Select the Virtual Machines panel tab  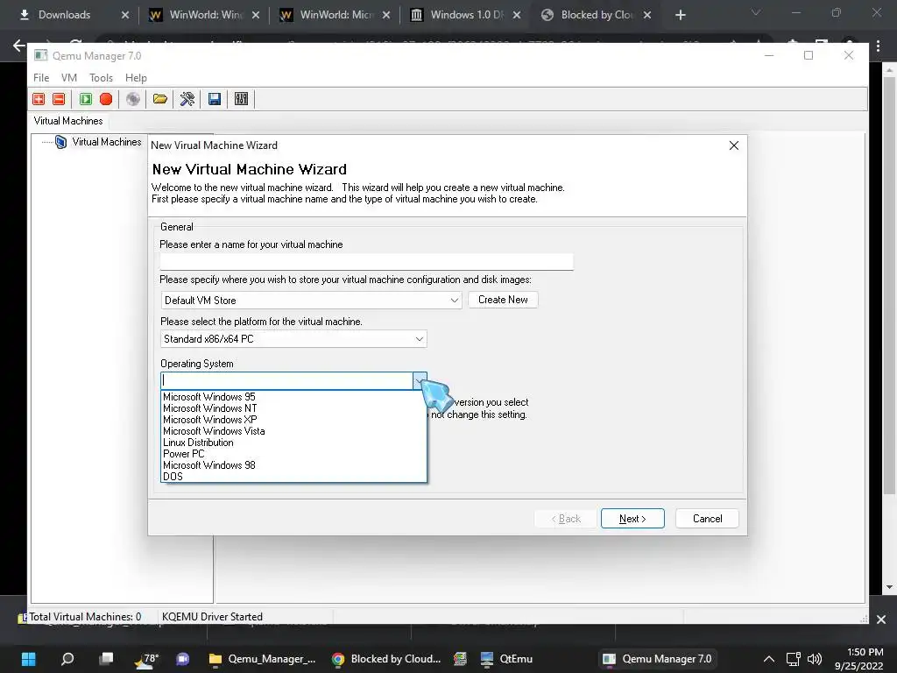coord(68,121)
